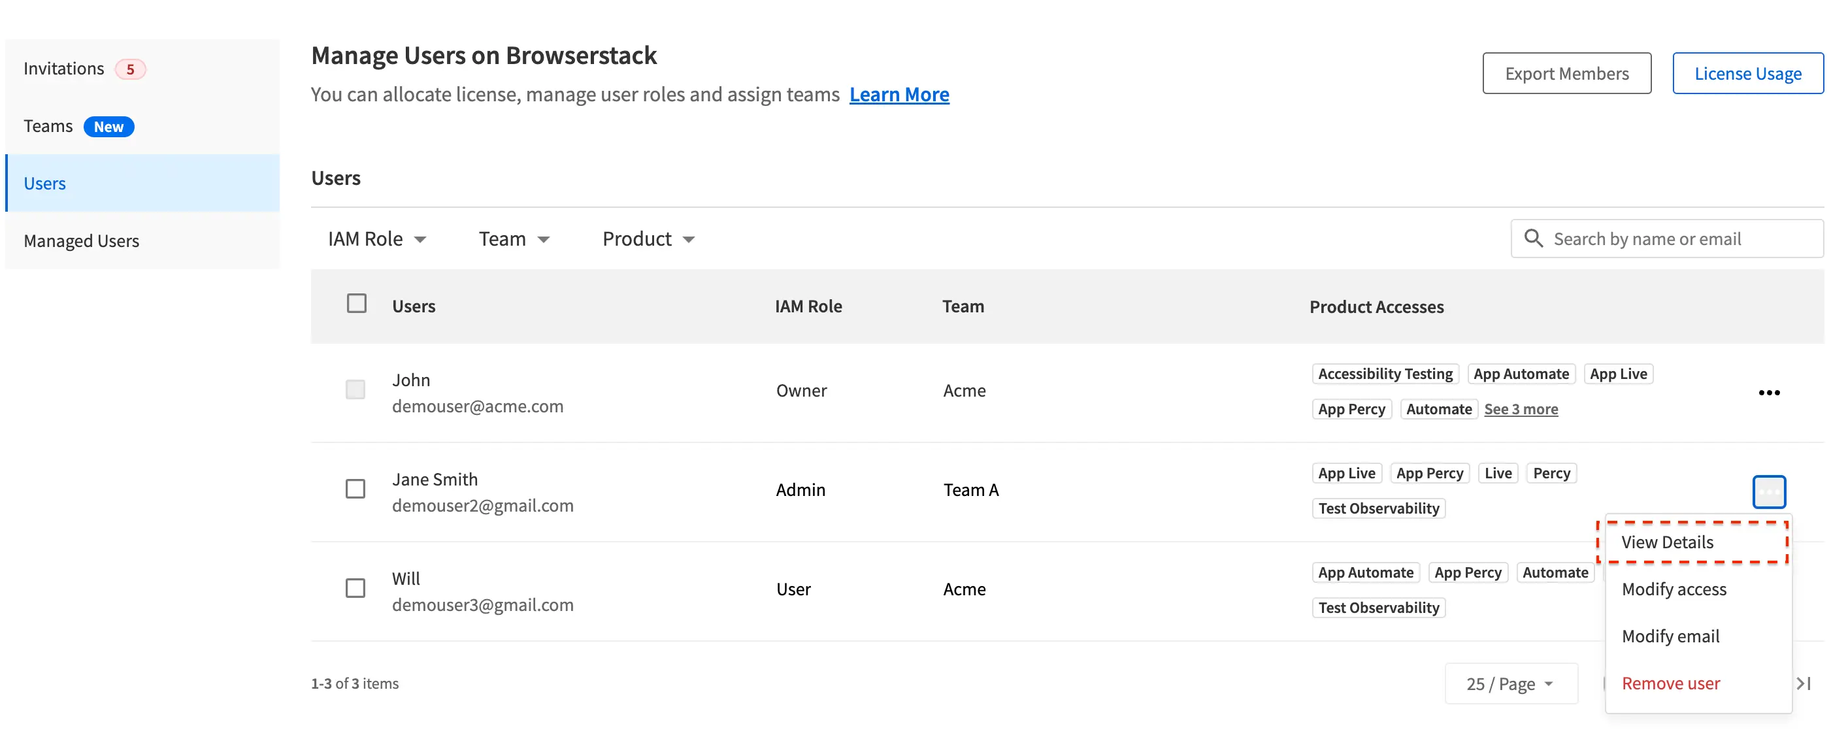Click the Export Members button
1831x741 pixels.
point(1566,73)
